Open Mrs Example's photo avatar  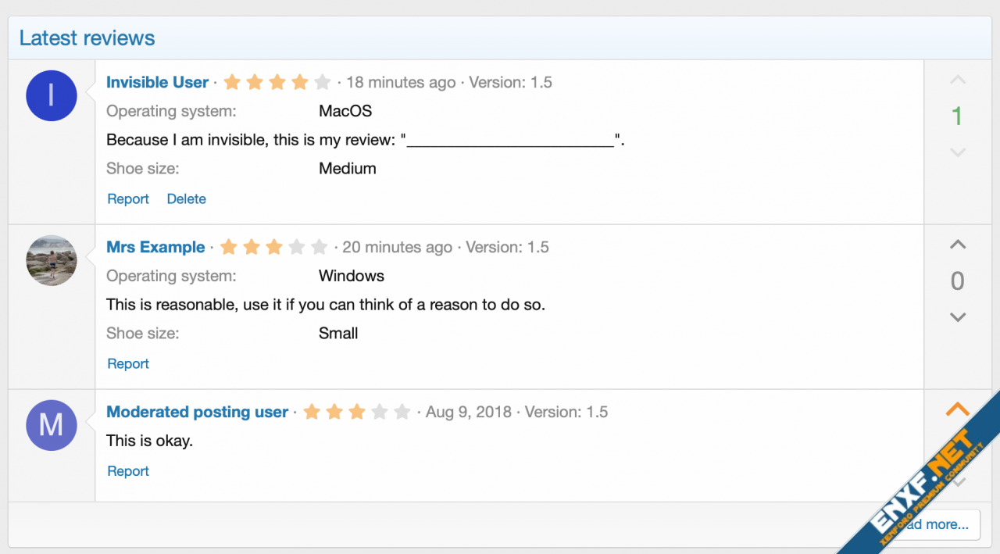tap(52, 260)
